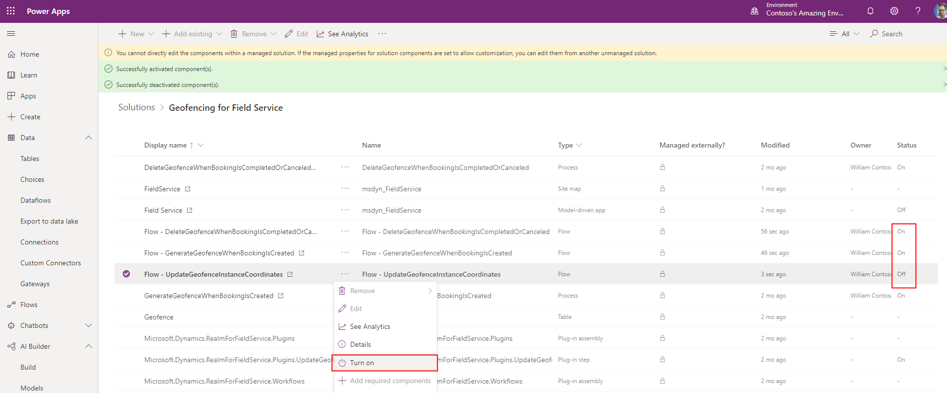Open more options for Field Service model-driven app

(x=345, y=210)
